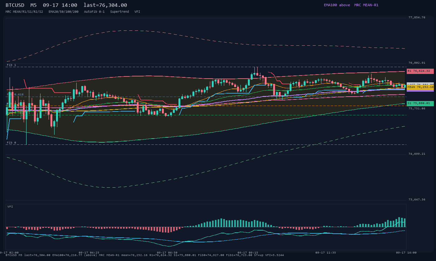The image size is (436, 261).
Task: Select the "AutoFib 0-1" legend entry
Action: [x=94, y=12]
